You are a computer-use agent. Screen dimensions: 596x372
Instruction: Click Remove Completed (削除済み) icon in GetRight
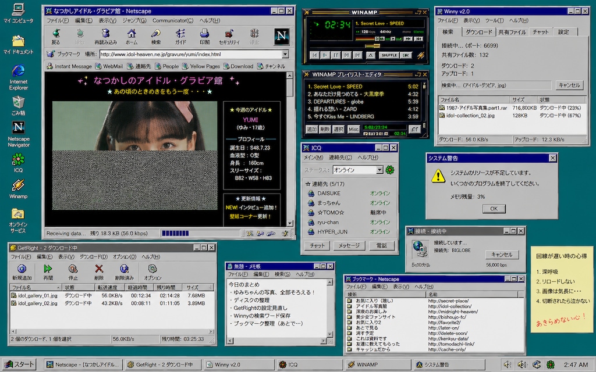[x=124, y=269]
